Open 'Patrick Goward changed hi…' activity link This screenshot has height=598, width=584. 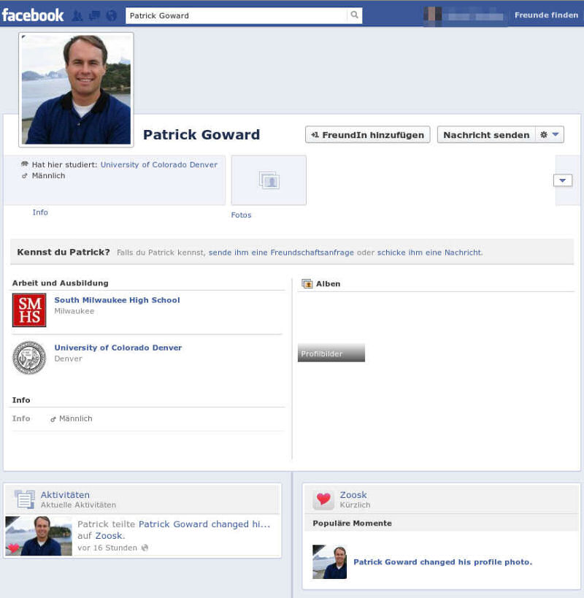[x=204, y=524]
